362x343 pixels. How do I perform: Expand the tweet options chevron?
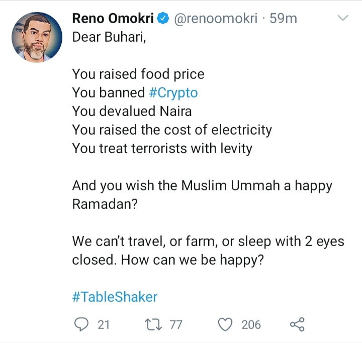coord(342,19)
